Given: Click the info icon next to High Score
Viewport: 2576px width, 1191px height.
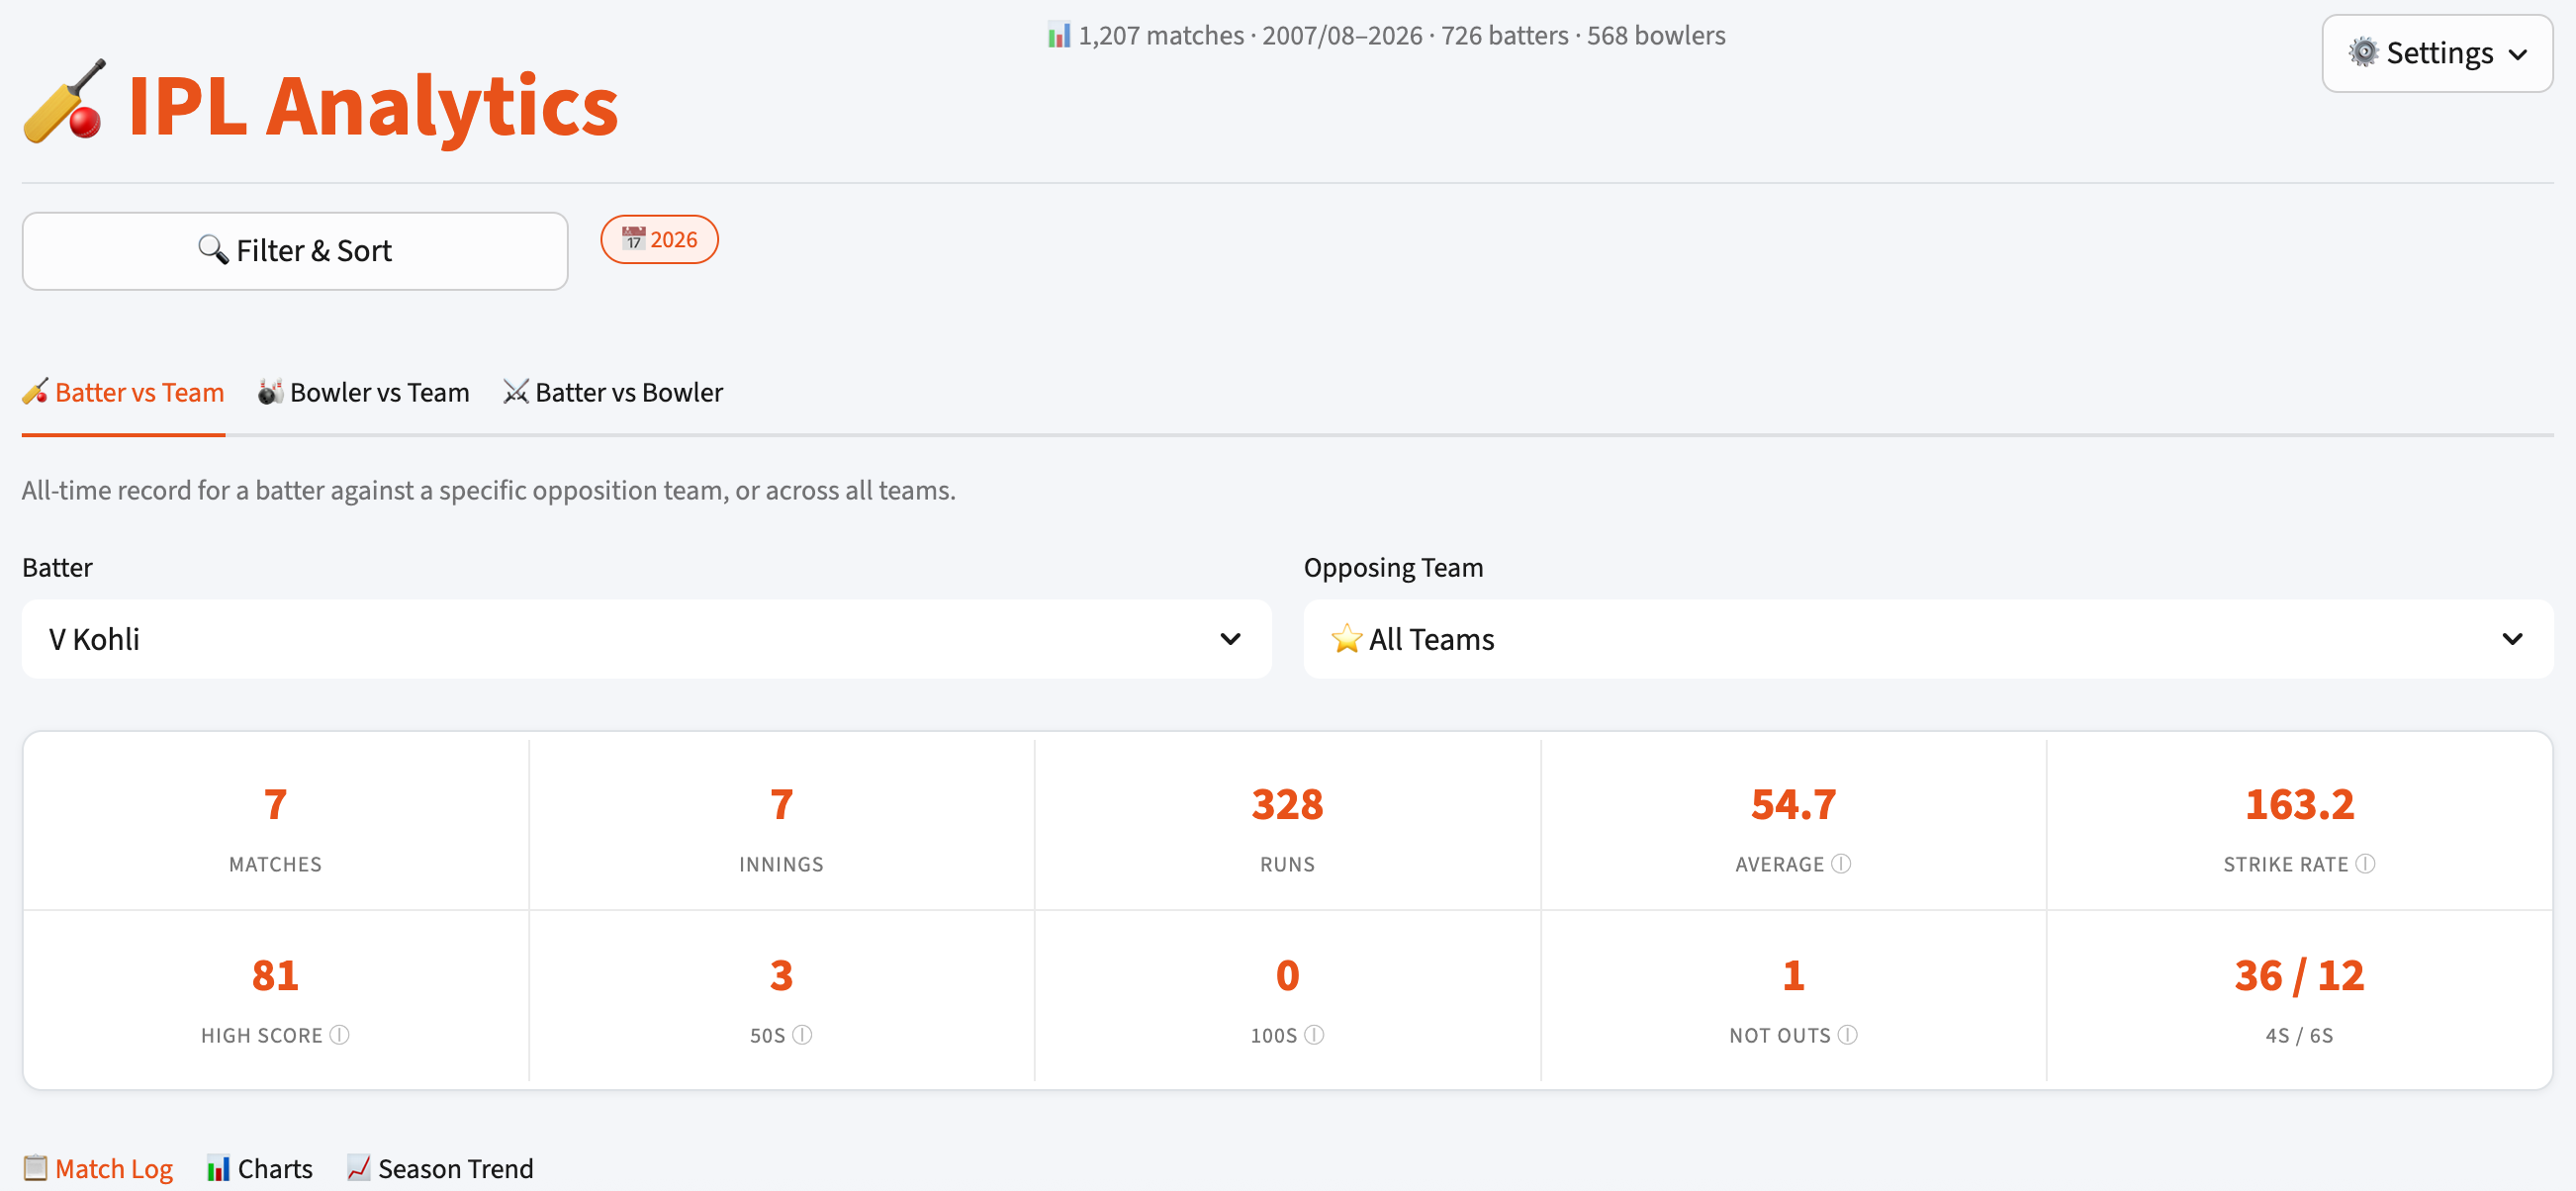Looking at the screenshot, I should tap(339, 1035).
